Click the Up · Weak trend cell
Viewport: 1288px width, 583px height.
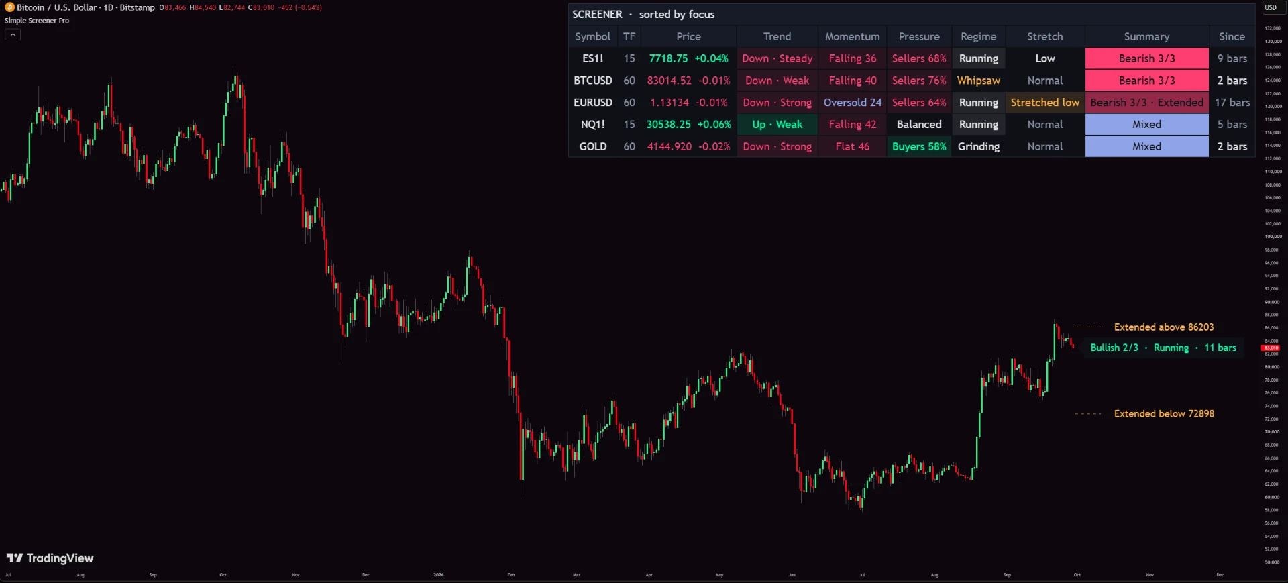[777, 125]
